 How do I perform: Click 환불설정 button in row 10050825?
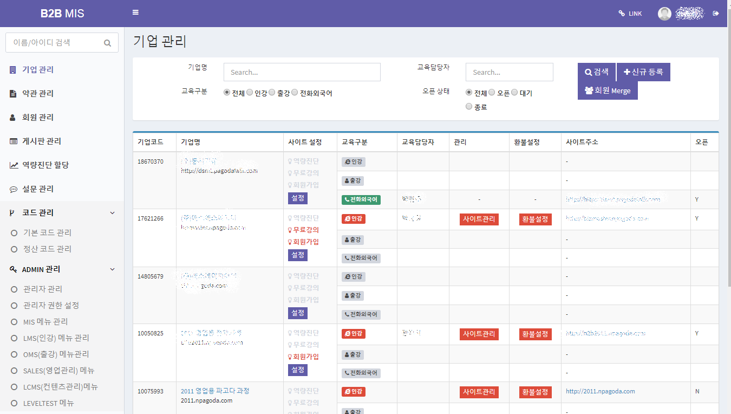click(x=535, y=334)
